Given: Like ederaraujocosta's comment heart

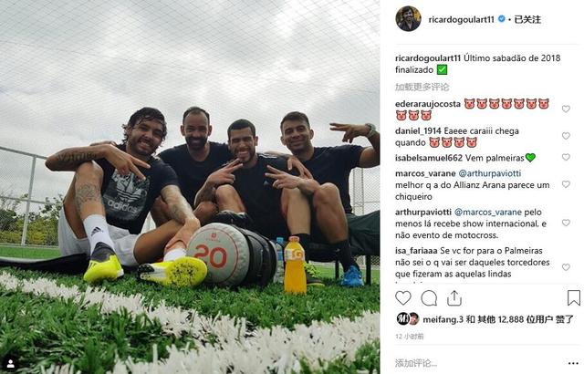Looking at the screenshot, I should click(x=566, y=109).
